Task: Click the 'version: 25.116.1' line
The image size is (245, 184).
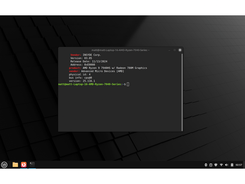Action: coord(82,81)
